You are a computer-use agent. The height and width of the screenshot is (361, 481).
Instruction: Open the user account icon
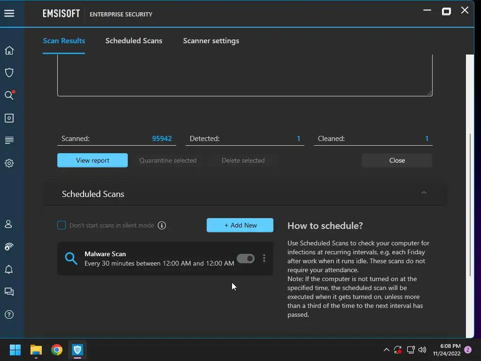(x=8, y=224)
